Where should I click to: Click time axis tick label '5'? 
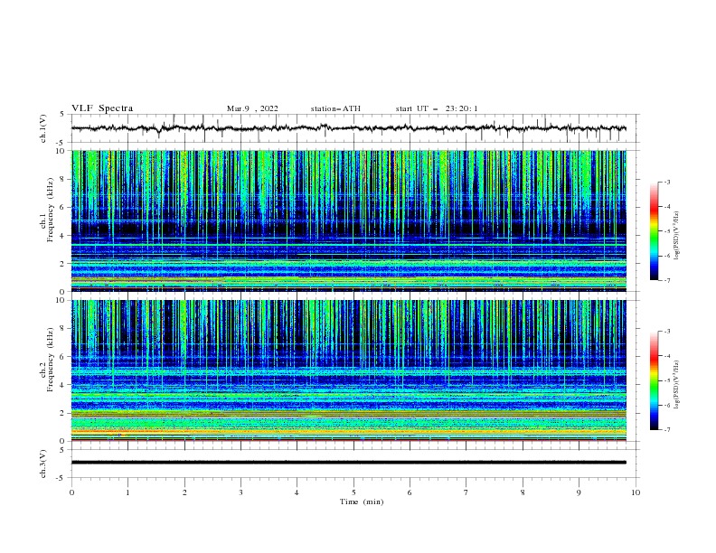pyautogui.click(x=353, y=492)
